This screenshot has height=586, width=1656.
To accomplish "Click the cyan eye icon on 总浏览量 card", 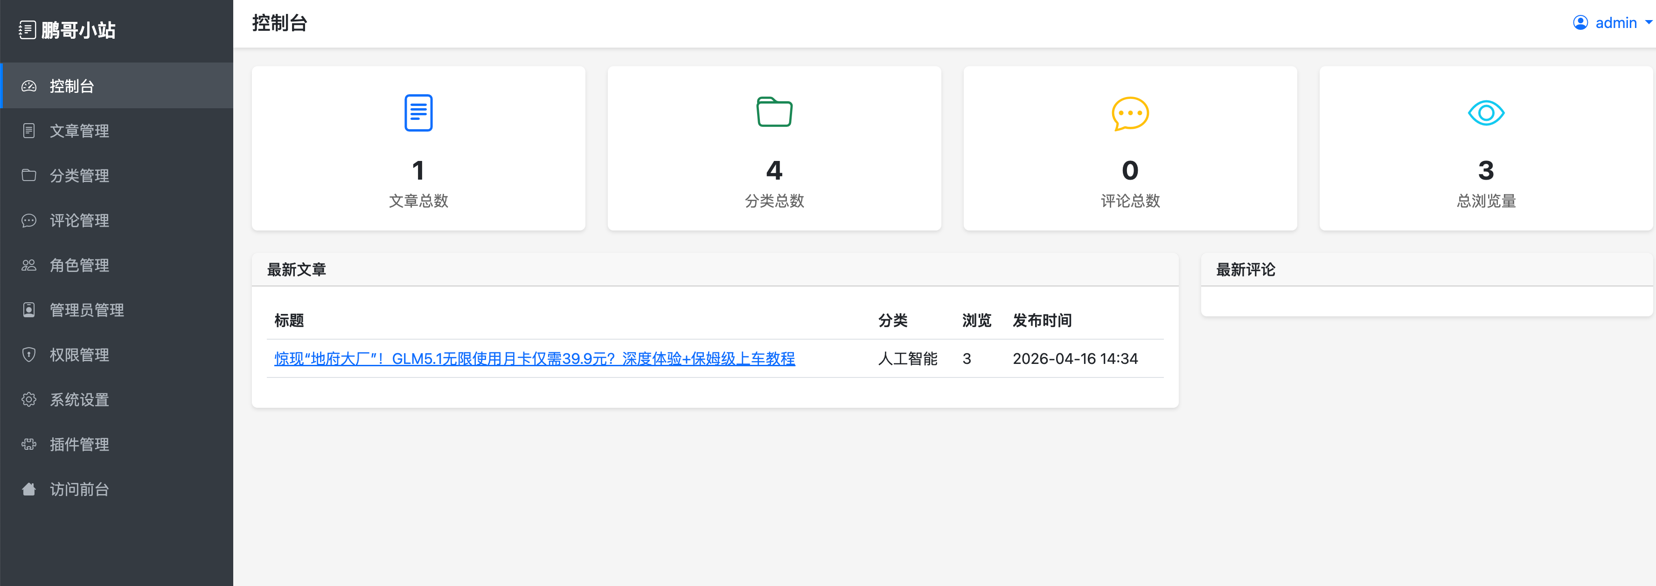I will pyautogui.click(x=1486, y=112).
